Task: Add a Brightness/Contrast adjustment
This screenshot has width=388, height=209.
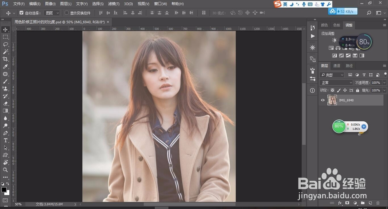Action: [x=334, y=40]
